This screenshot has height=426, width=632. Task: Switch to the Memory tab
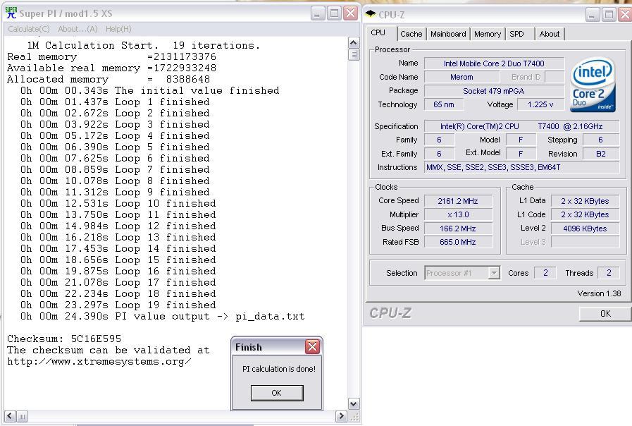pos(488,35)
